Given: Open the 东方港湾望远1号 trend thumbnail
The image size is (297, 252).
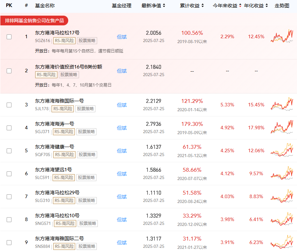Looking at the screenshot, I should pos(282,173).
